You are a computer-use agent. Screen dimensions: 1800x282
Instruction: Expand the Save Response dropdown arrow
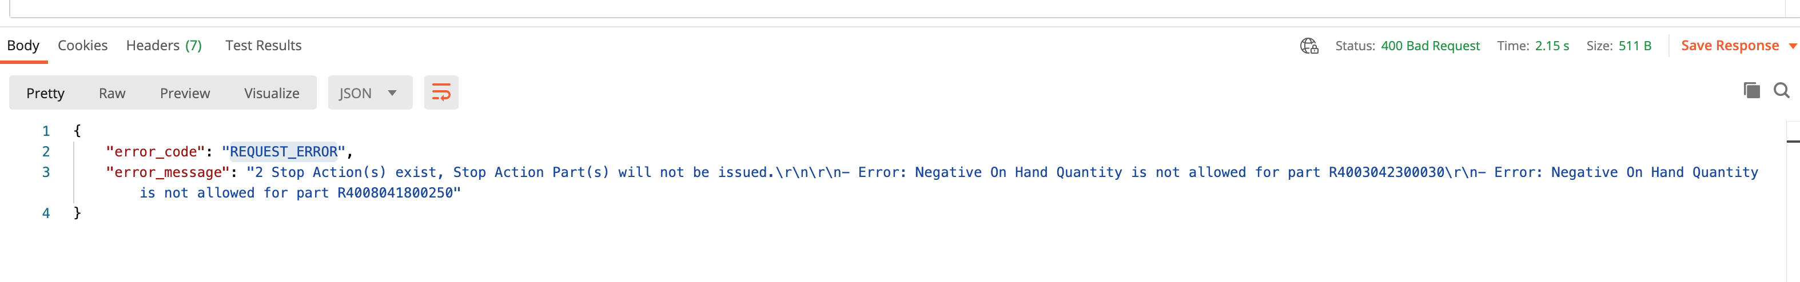point(1793,46)
